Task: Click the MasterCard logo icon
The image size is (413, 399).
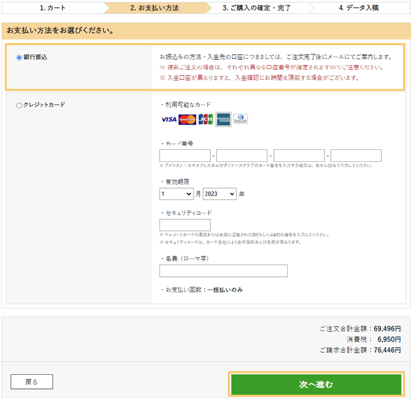Action: (187, 119)
